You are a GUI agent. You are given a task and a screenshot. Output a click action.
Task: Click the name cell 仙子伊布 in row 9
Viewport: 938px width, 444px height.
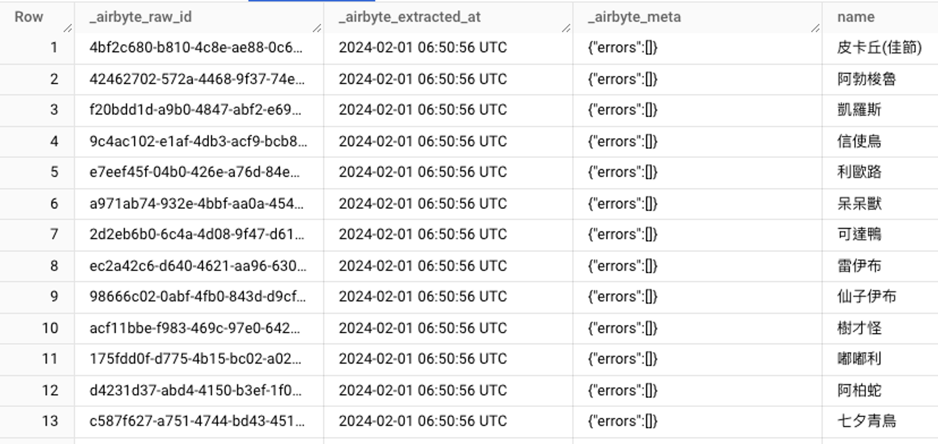(866, 296)
